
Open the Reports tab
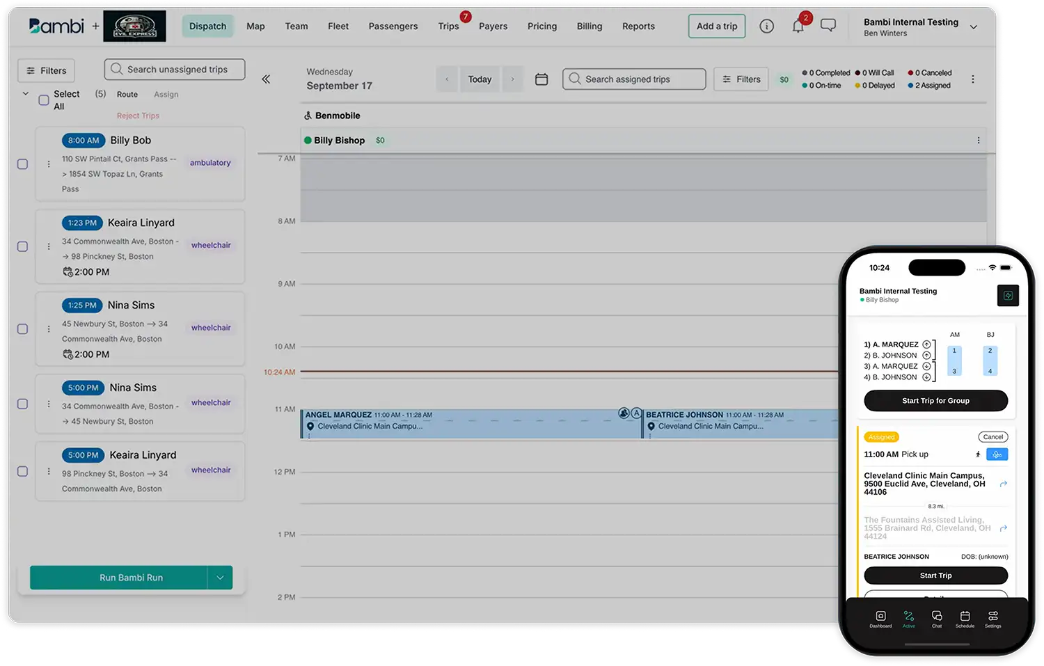click(638, 26)
